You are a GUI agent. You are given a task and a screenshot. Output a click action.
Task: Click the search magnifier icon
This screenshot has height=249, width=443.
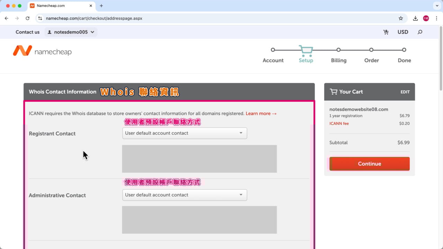(x=420, y=32)
